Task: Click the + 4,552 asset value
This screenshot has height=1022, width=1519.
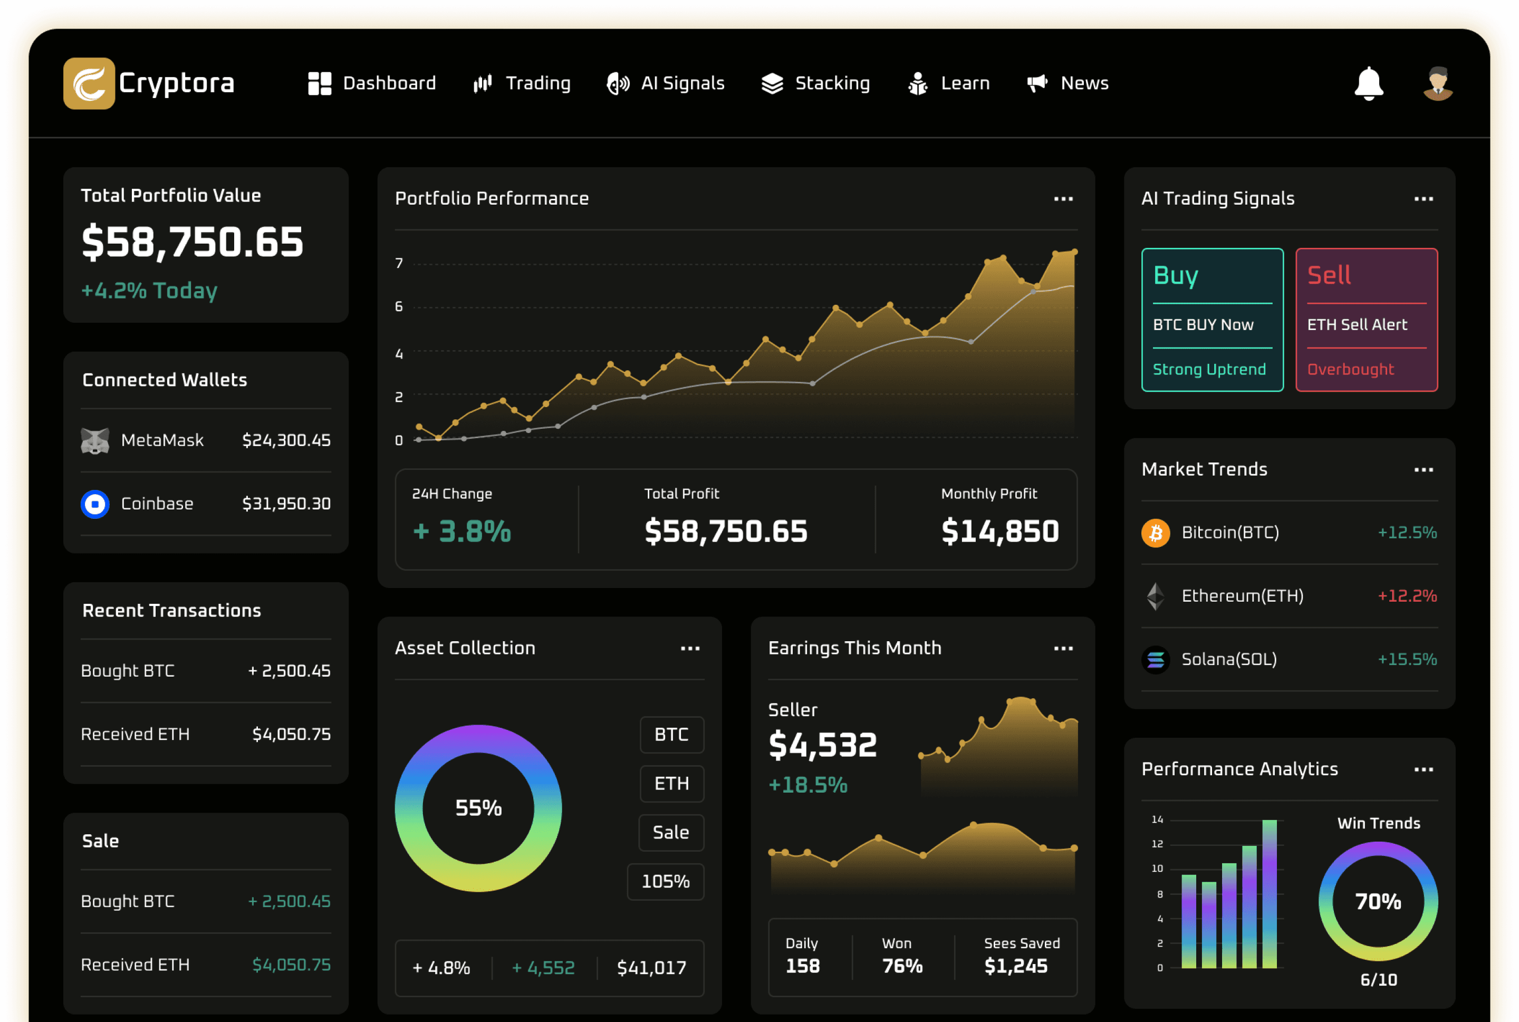Action: point(543,968)
